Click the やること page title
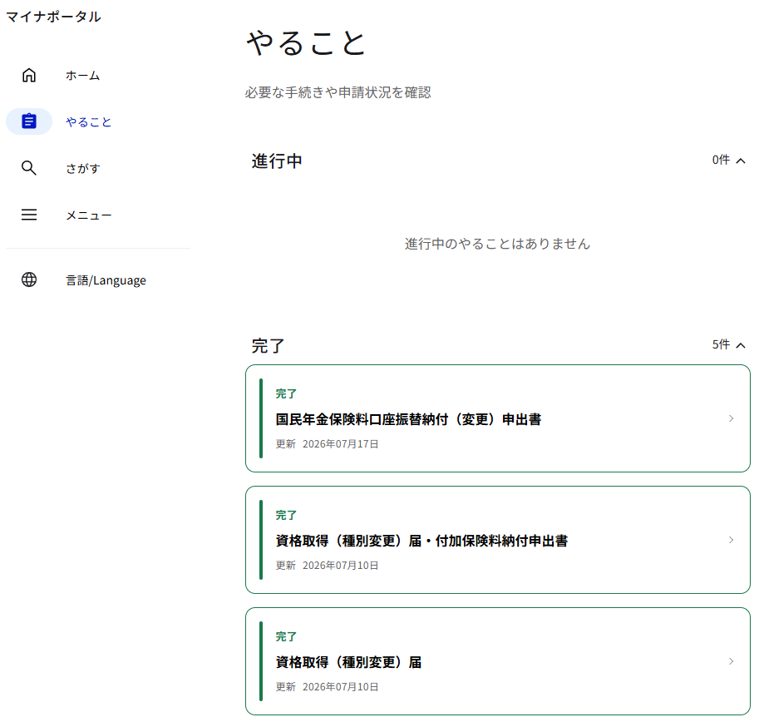Image resolution: width=759 pixels, height=717 pixels. (306, 42)
